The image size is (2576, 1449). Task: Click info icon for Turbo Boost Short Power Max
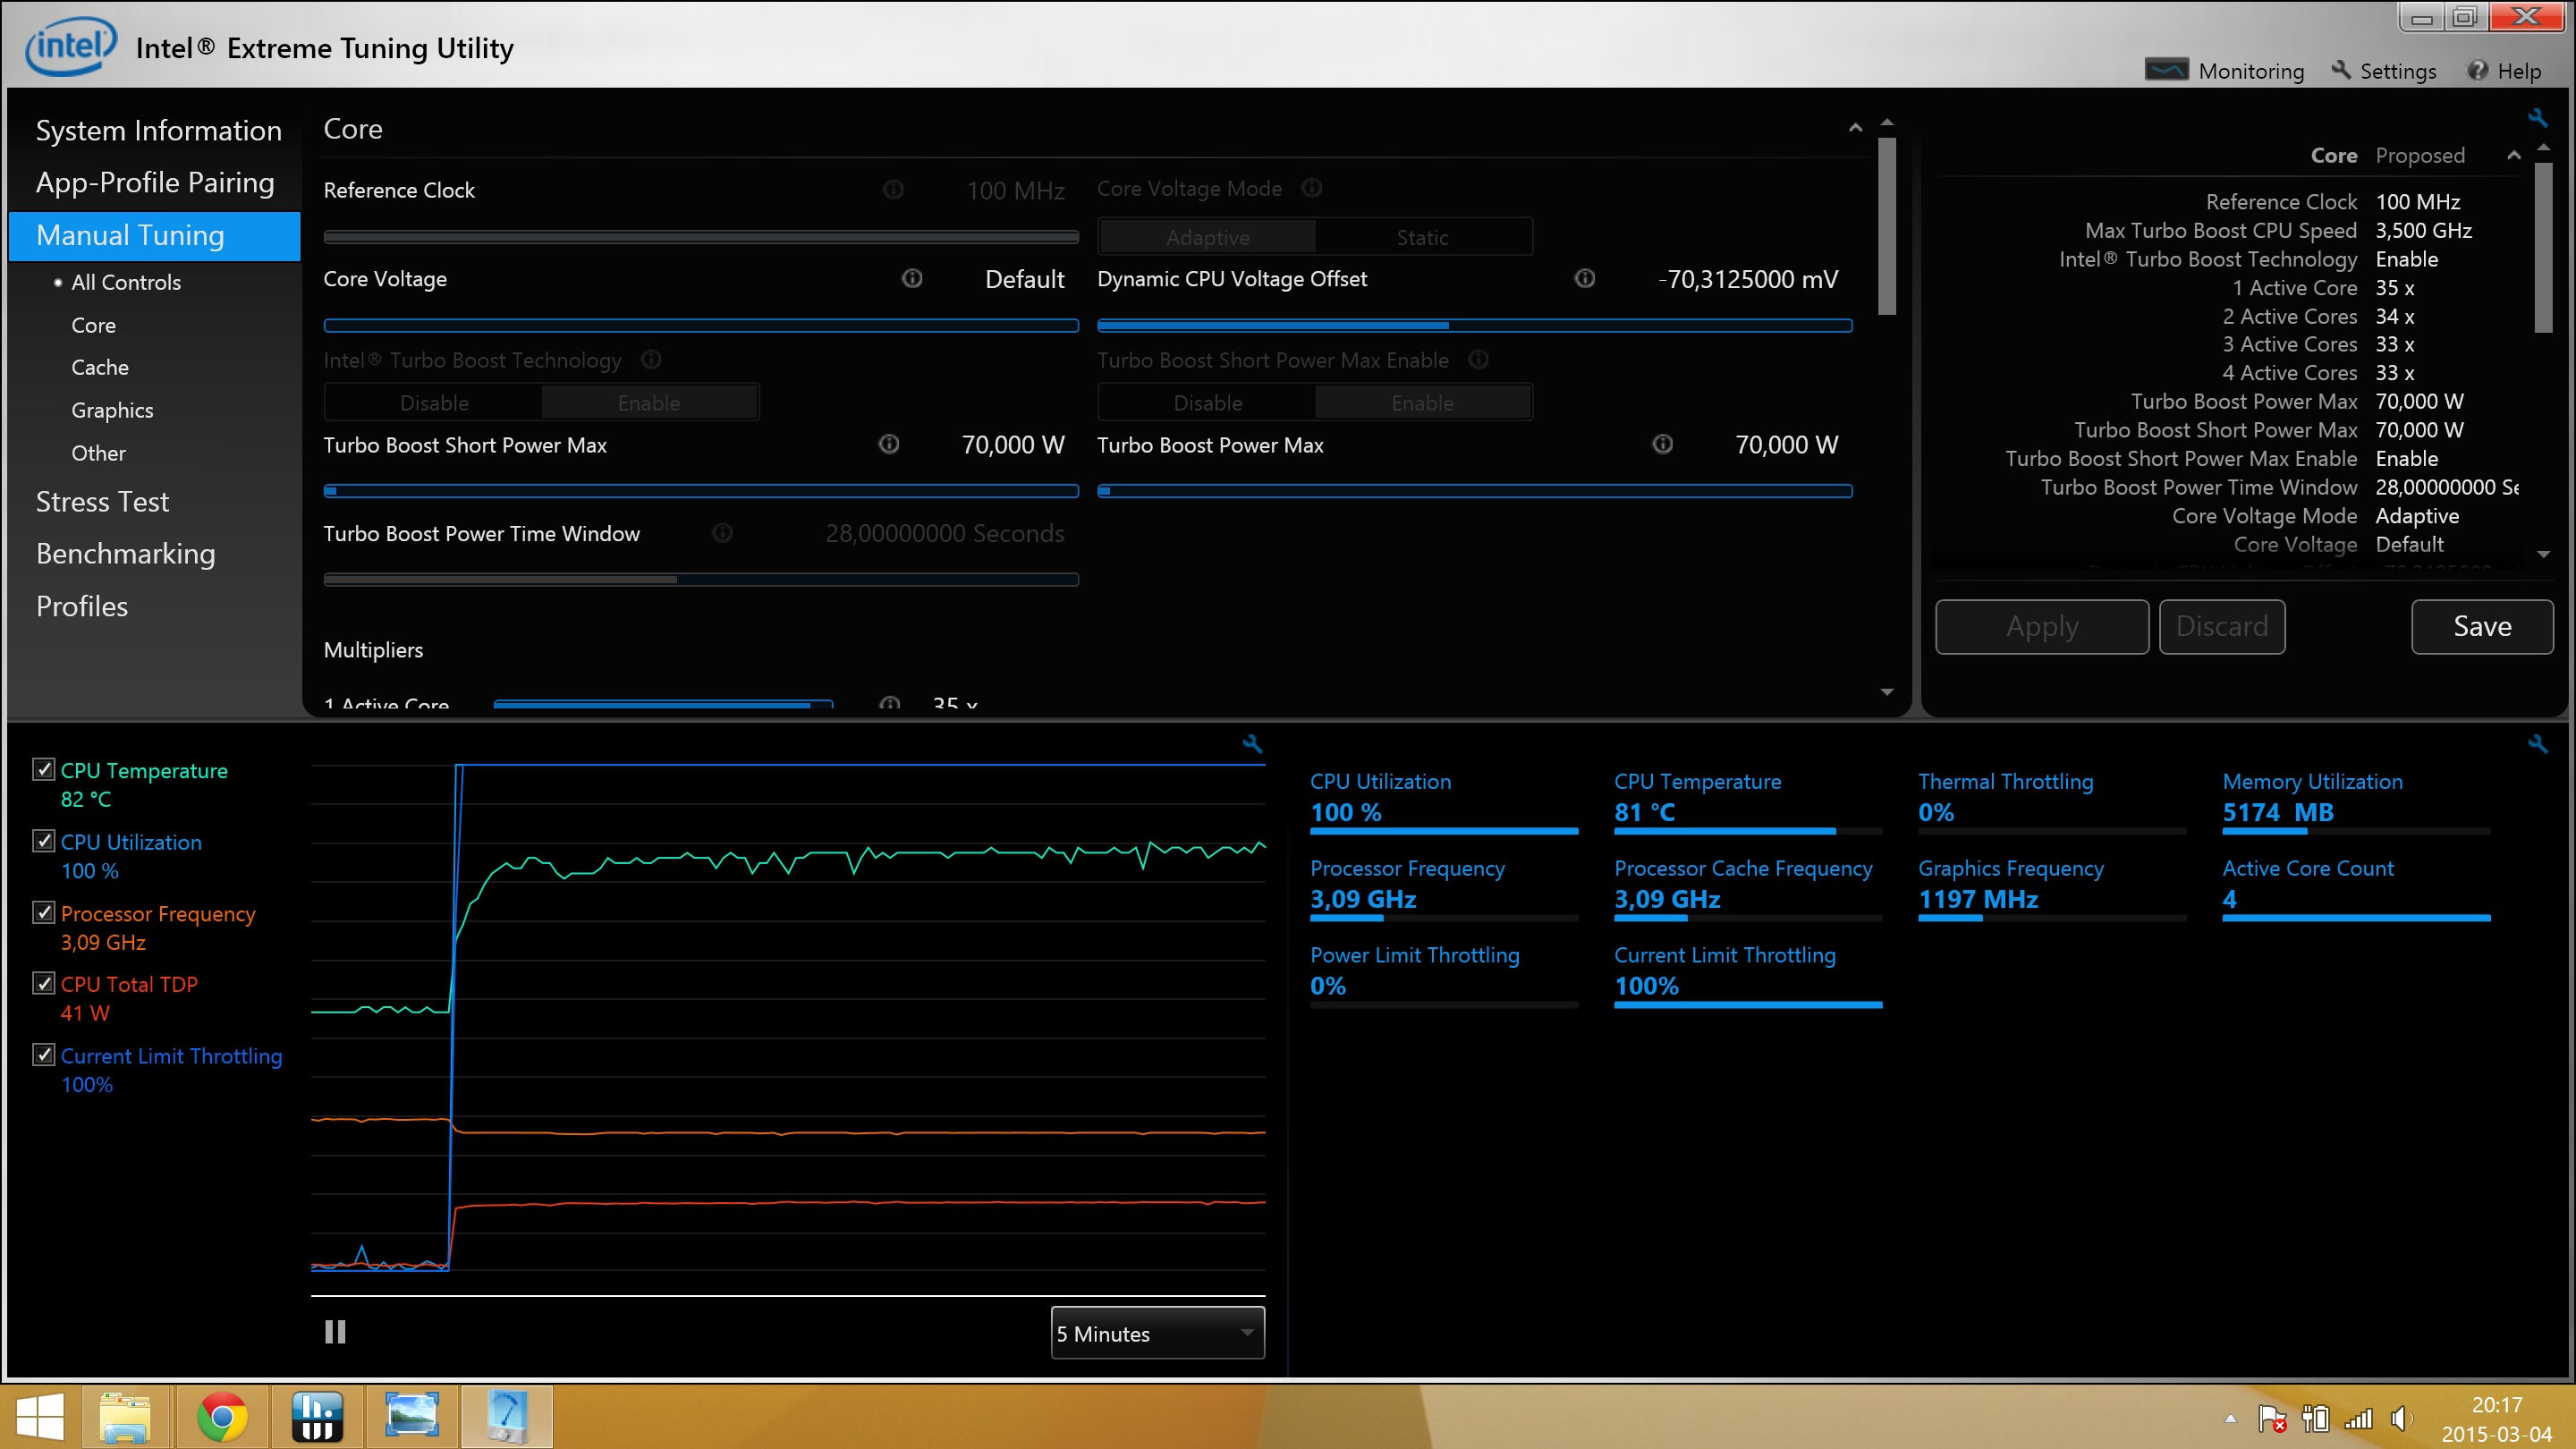[x=889, y=444]
